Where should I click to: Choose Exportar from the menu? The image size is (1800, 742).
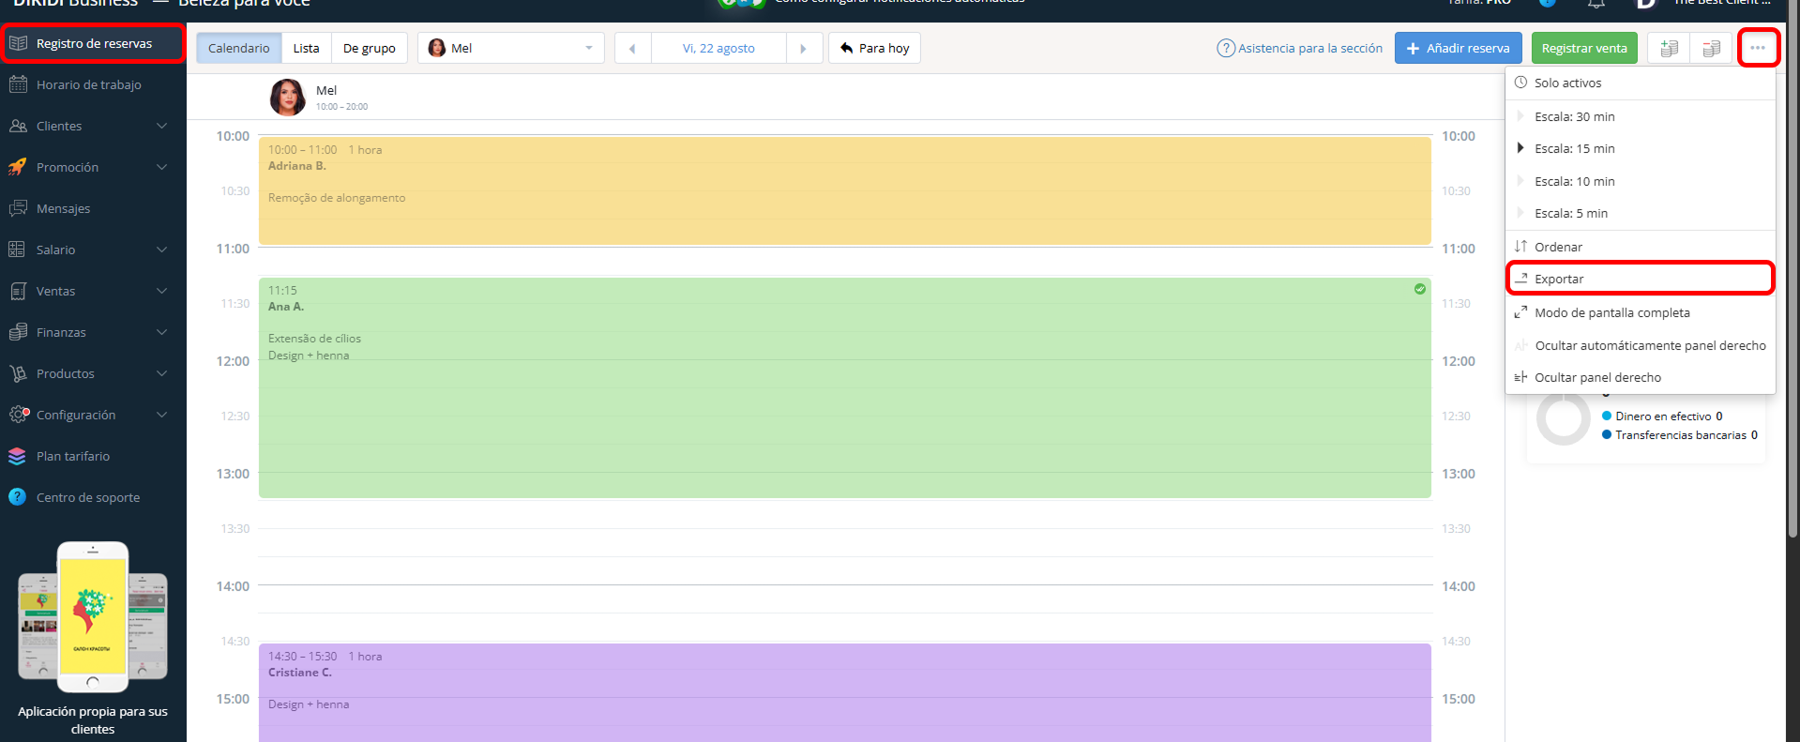[1559, 279]
